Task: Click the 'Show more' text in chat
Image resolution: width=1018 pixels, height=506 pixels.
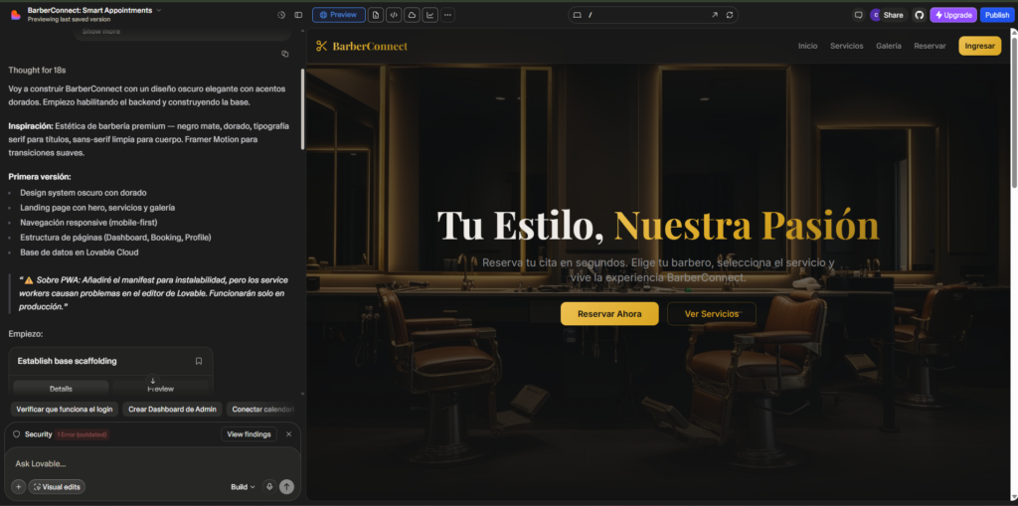Action: pyautogui.click(x=100, y=31)
